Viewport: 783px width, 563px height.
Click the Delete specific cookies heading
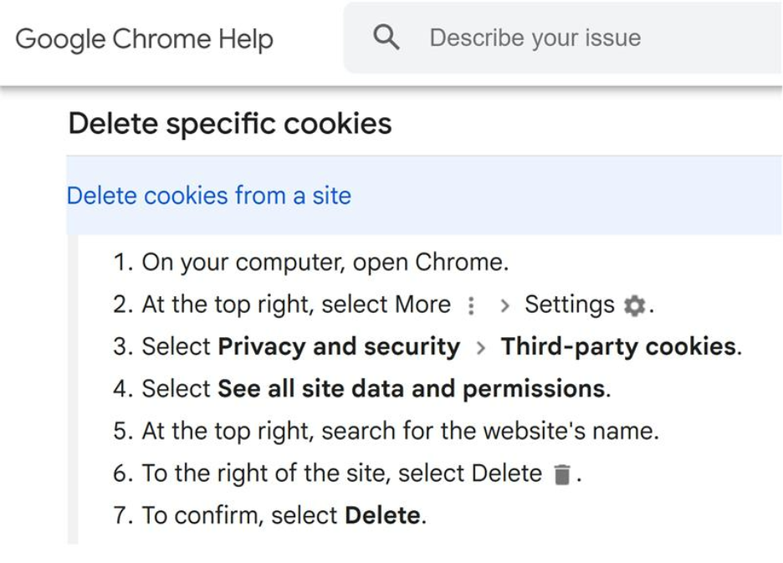230,123
